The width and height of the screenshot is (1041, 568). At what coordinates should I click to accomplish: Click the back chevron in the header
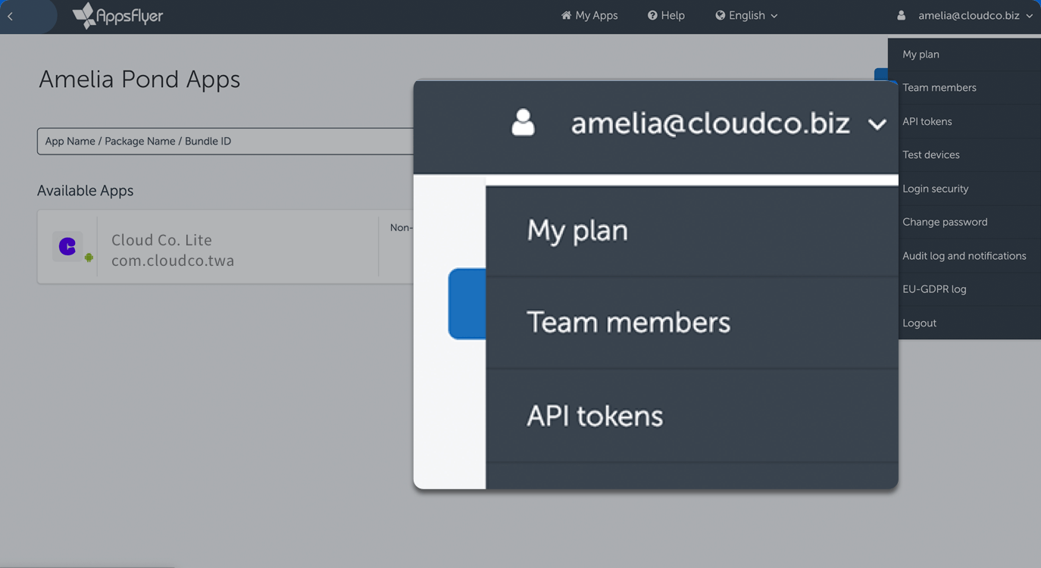pos(11,16)
